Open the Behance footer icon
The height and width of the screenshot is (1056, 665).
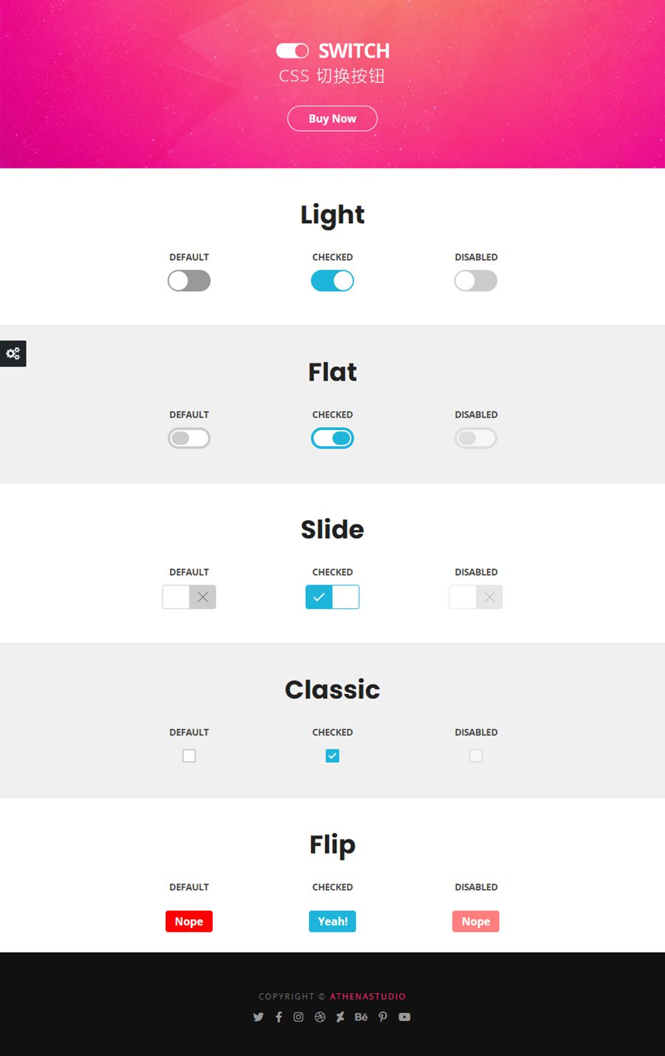click(x=361, y=1017)
